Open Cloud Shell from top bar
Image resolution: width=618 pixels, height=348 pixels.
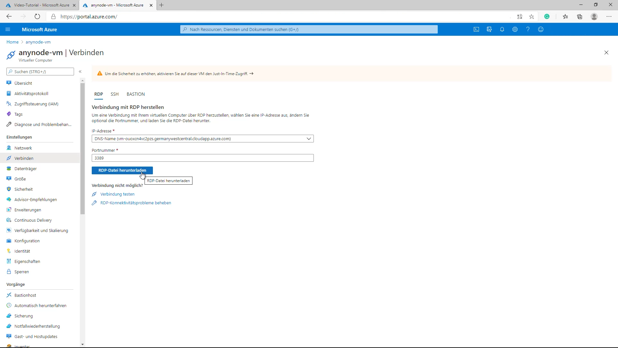(x=476, y=29)
